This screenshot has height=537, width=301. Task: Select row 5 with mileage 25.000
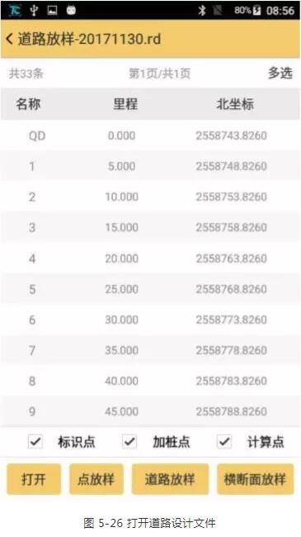coord(150,289)
